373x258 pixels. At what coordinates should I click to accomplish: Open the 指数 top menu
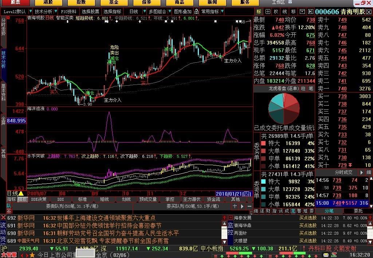tap(81, 3)
